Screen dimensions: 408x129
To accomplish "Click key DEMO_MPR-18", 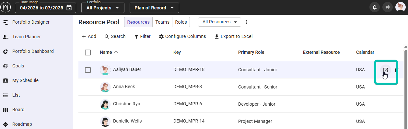I will pos(189,70).
